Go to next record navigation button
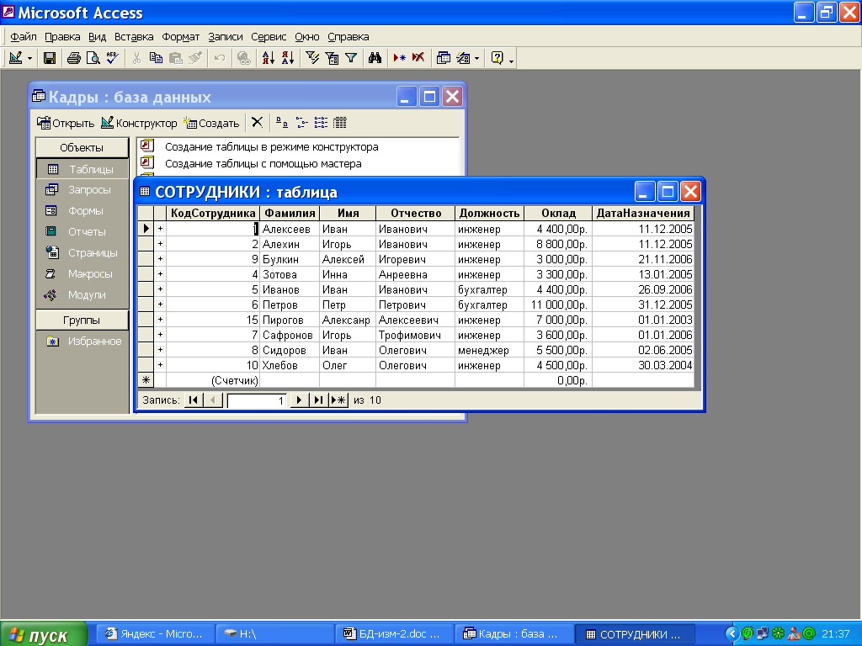862x646 pixels. pos(299,400)
